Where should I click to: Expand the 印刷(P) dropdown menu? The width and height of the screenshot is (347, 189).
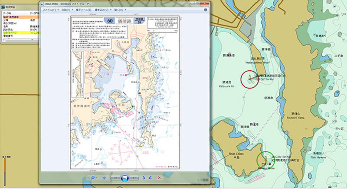click(x=67, y=10)
